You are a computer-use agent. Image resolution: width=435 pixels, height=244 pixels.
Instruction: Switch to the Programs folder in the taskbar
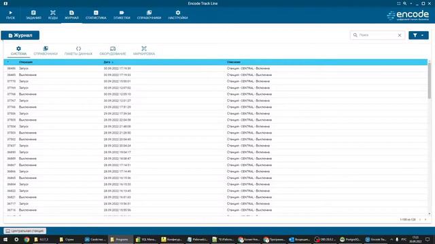(x=120, y=239)
